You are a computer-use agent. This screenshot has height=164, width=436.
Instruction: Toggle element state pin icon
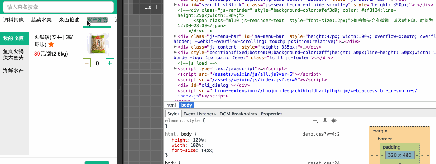[325, 121]
